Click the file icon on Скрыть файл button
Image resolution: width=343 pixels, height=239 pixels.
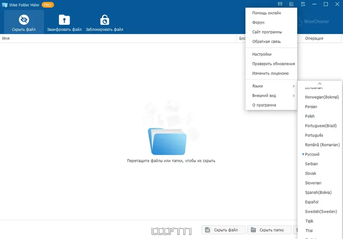[x=208, y=230]
